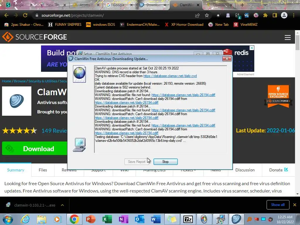Close the ClamWin browser tab
300x225 pixels.
click(198, 5)
